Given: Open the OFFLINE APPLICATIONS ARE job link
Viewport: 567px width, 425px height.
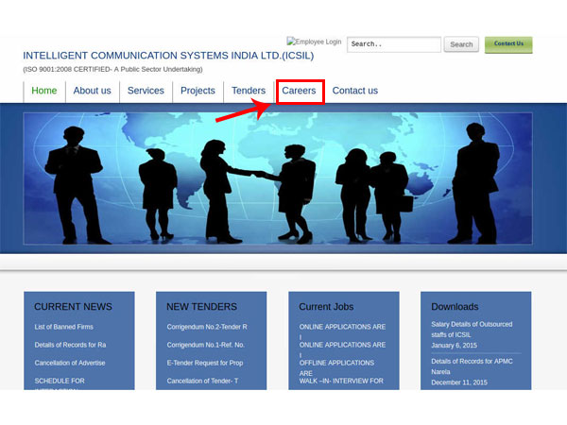Looking at the screenshot, I should (336, 367).
